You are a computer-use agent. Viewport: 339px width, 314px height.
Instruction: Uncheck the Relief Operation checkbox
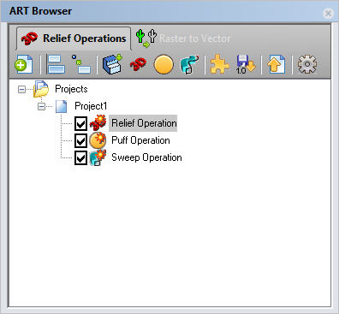[80, 123]
